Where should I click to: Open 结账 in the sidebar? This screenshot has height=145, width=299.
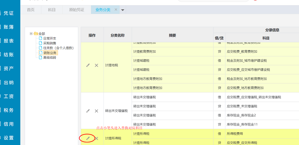(x=9, y=55)
